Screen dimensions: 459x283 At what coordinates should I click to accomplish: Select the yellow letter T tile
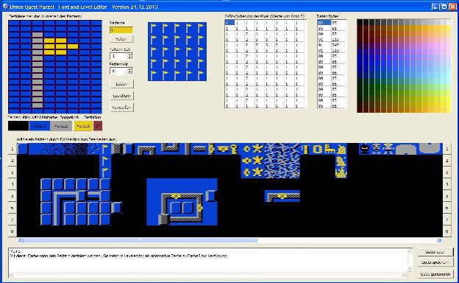point(306,149)
